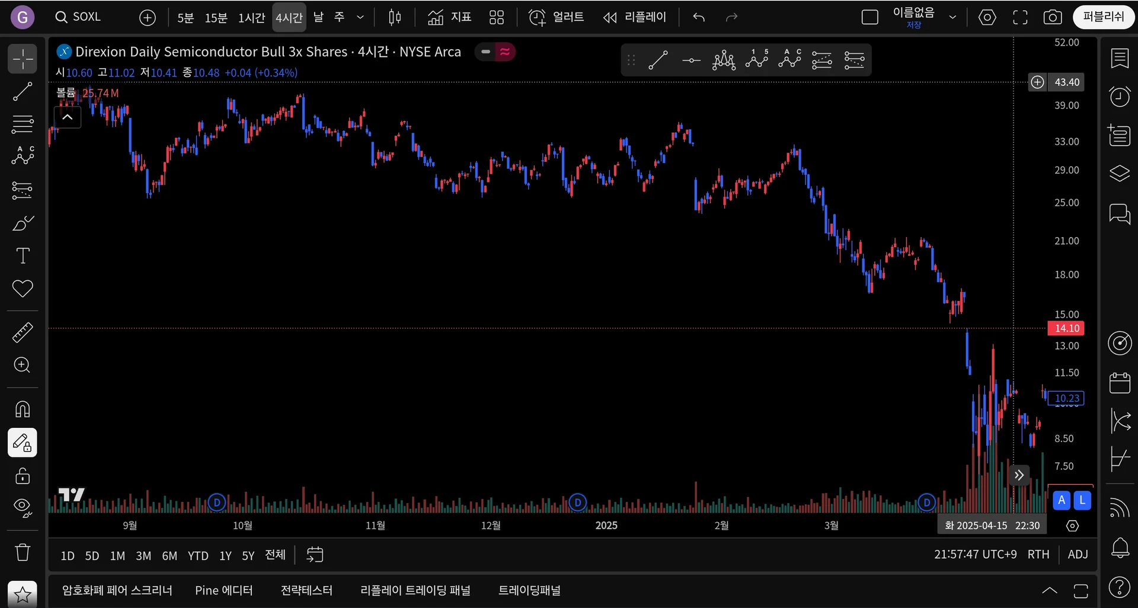
Task: Collapse the indicator legend chevron
Action: 68,117
